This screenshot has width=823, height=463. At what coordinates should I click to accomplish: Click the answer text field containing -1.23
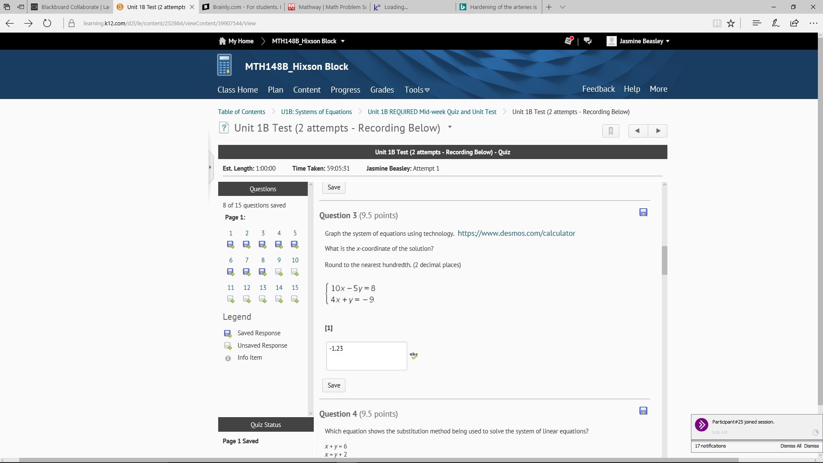[366, 356]
